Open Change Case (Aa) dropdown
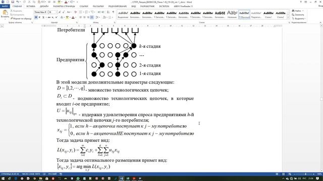323x181 pixels. click(69, 12)
